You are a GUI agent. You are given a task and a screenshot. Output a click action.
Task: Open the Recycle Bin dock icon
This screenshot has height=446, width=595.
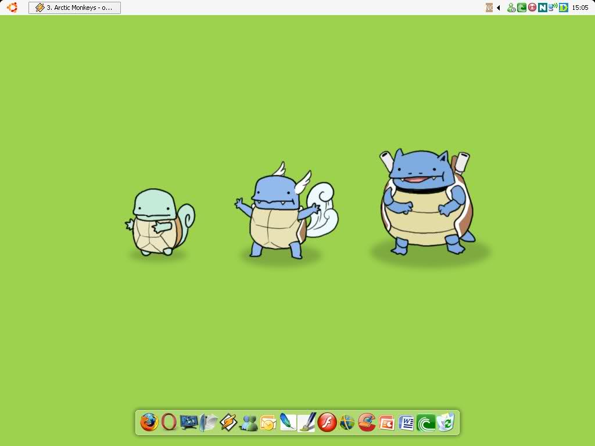(x=446, y=422)
